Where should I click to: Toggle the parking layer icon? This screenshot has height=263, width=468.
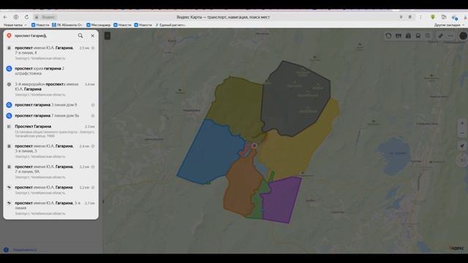[x=408, y=36]
